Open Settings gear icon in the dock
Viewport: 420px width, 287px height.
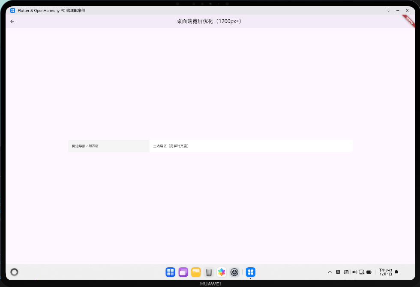(x=234, y=272)
